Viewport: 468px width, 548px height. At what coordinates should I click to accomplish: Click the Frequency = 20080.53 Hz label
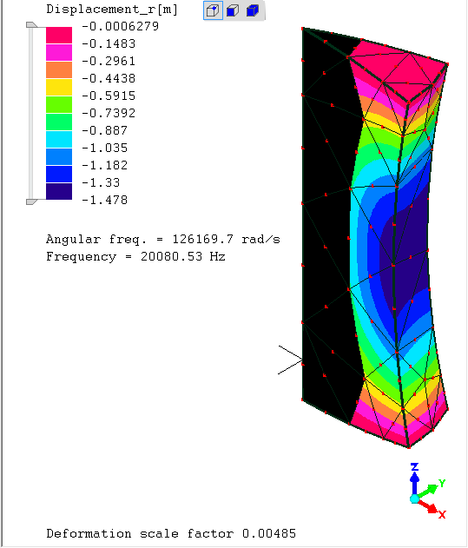135,257
